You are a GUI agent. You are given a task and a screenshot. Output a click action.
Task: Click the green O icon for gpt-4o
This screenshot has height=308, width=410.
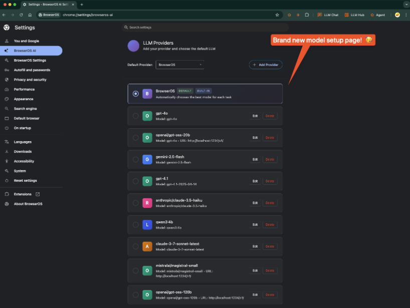pos(147,116)
